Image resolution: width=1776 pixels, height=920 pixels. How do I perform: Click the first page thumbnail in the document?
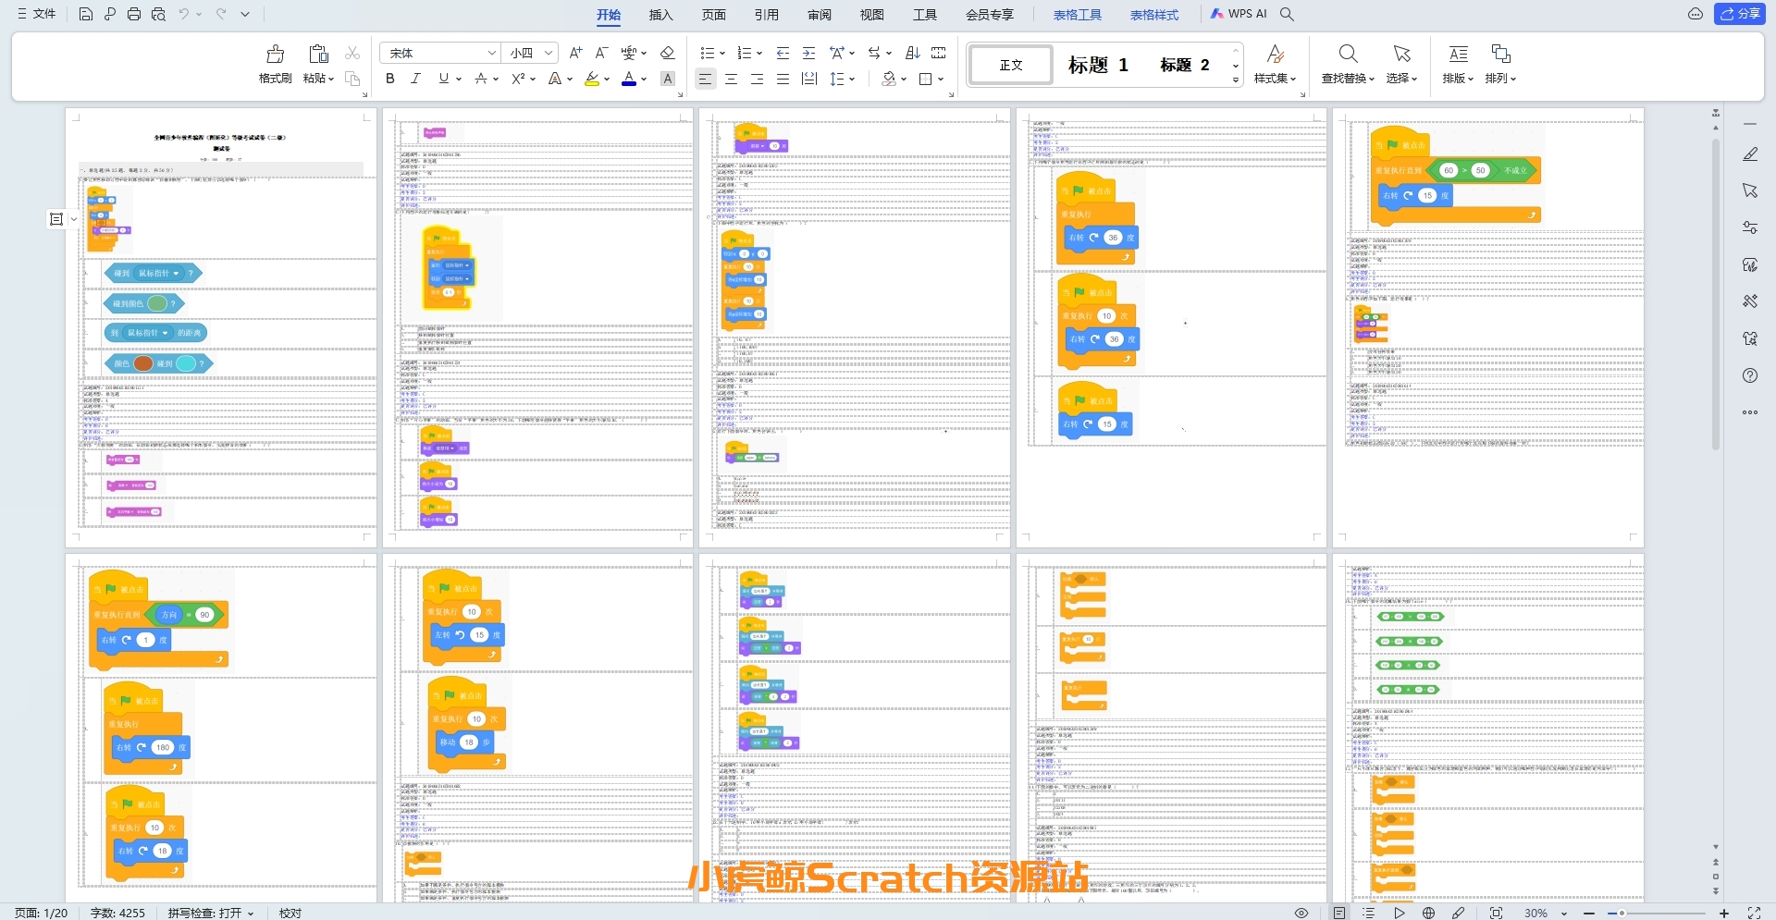pos(221,327)
